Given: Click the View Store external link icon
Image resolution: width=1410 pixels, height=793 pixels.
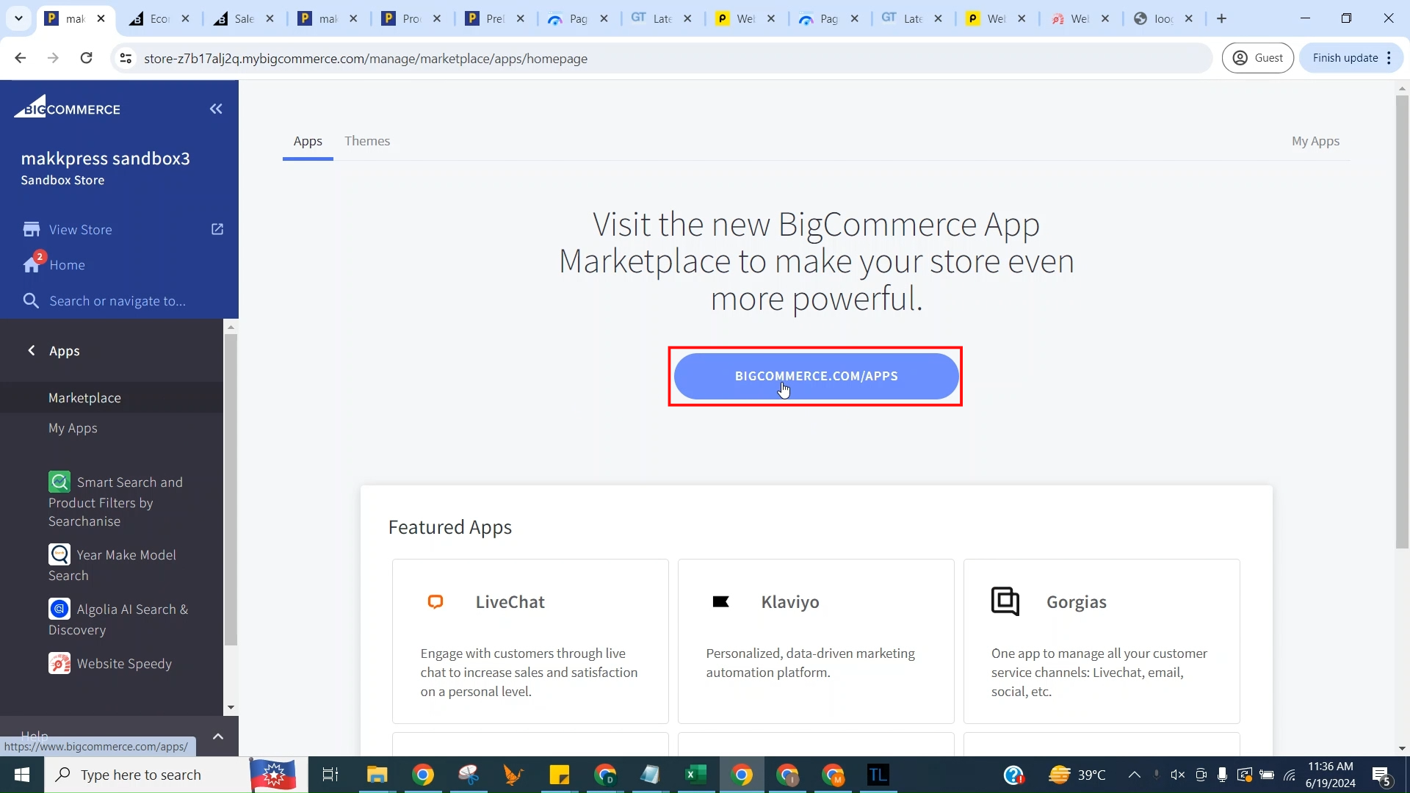Looking at the screenshot, I should tap(216, 230).
